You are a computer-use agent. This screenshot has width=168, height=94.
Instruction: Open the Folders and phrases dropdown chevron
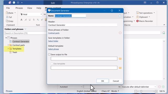(25, 29)
